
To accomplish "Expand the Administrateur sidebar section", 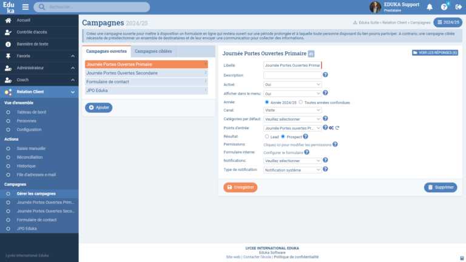I will tap(39, 68).
